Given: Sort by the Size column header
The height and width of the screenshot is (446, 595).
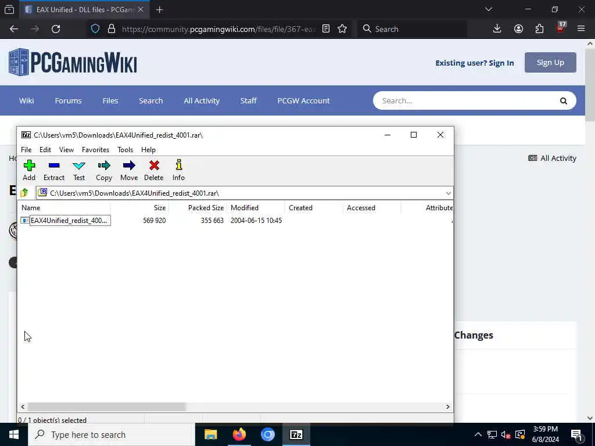Looking at the screenshot, I should tap(139, 208).
